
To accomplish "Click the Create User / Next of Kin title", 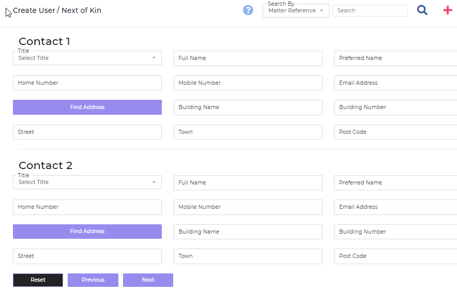I will 57,10.
